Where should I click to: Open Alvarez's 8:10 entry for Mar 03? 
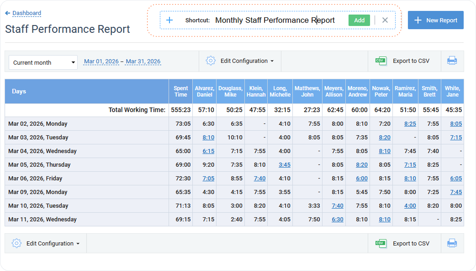tap(208, 137)
